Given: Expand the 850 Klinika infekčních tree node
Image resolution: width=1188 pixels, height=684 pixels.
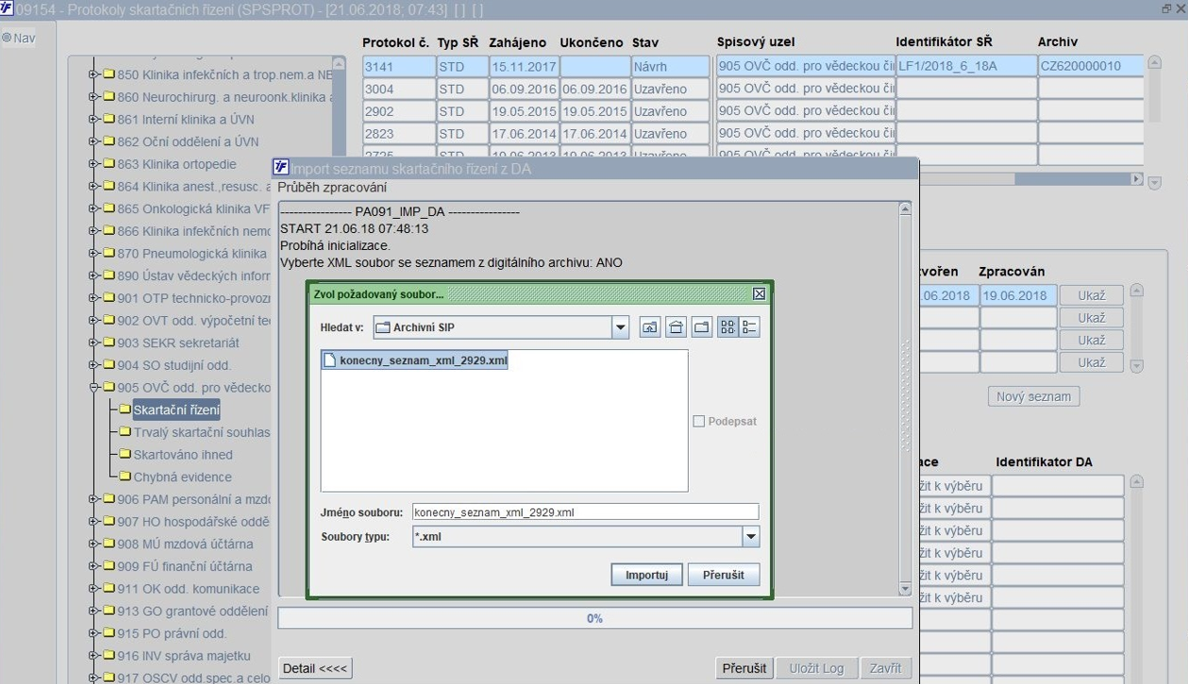Looking at the screenshot, I should (x=93, y=75).
